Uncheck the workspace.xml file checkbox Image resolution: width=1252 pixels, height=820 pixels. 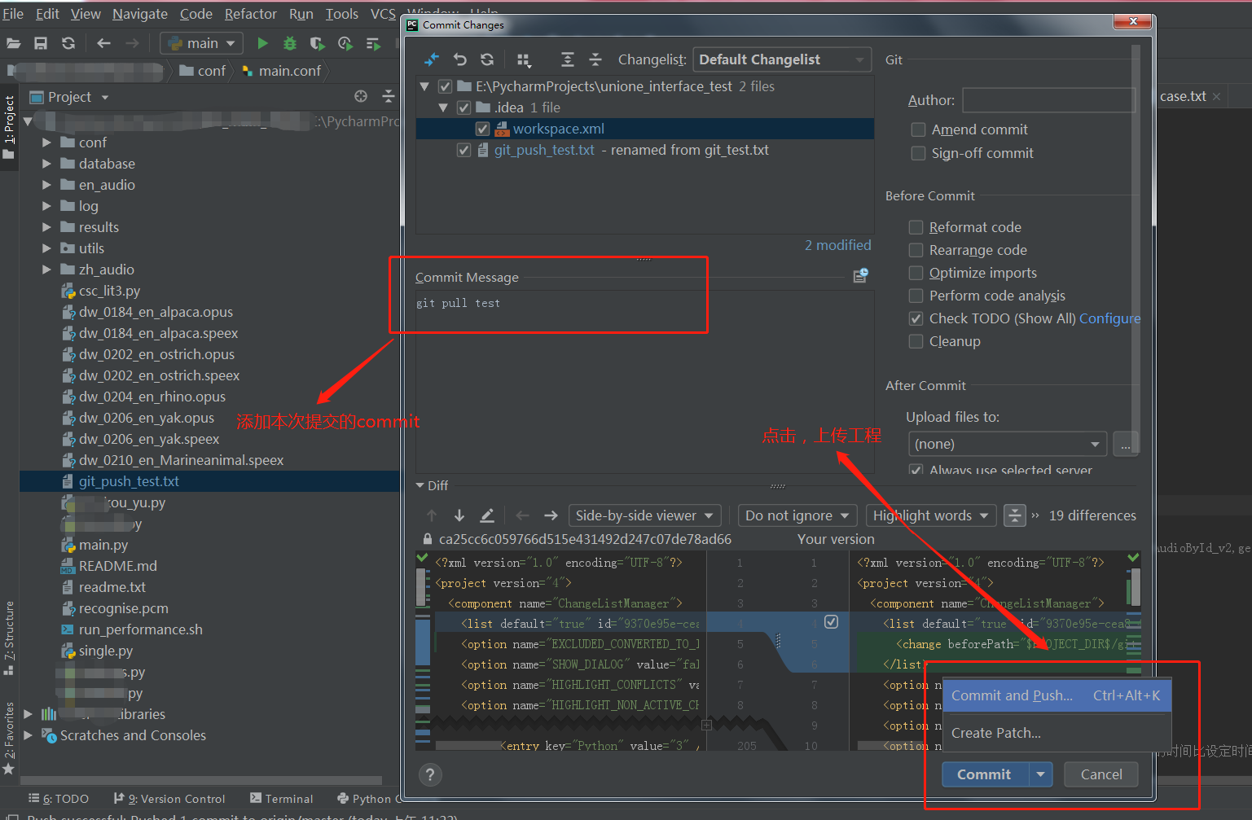tap(483, 129)
